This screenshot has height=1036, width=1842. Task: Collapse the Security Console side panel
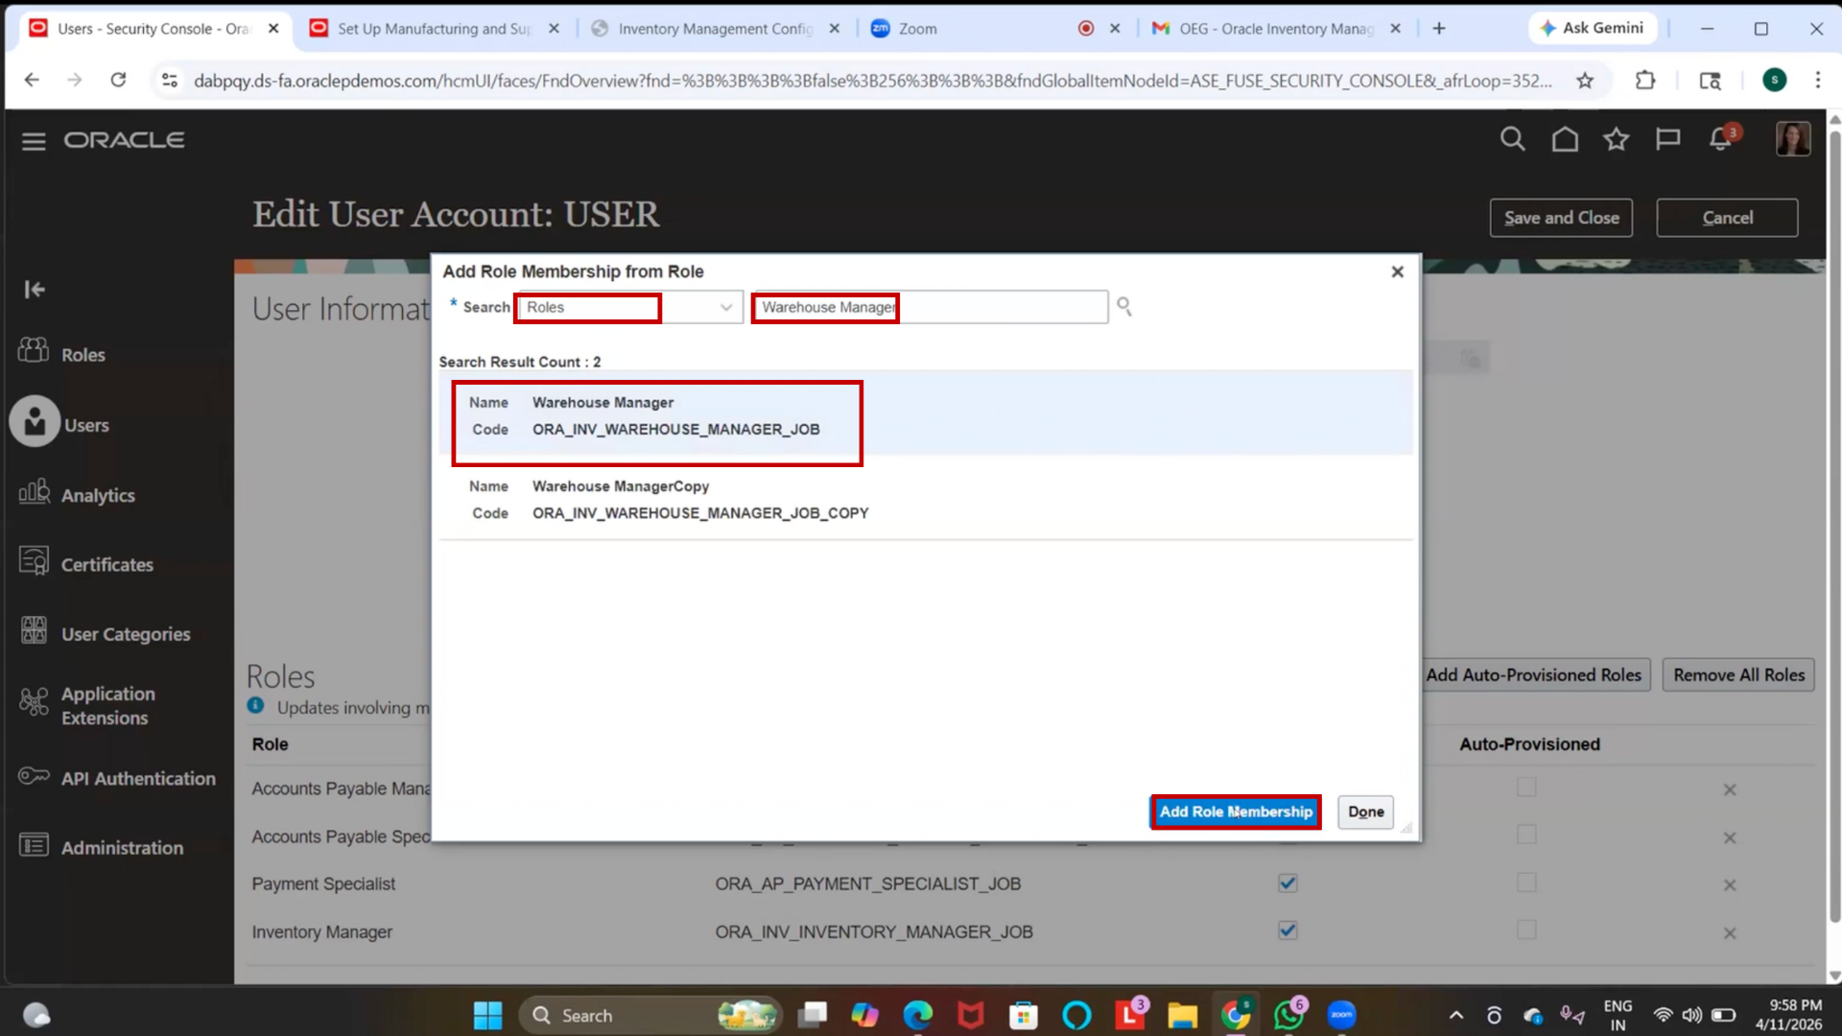coord(35,289)
